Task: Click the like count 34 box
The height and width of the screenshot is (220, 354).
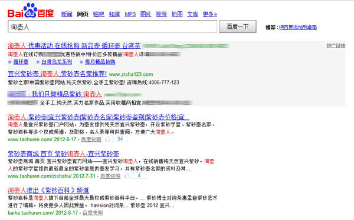Action: click(120, 139)
